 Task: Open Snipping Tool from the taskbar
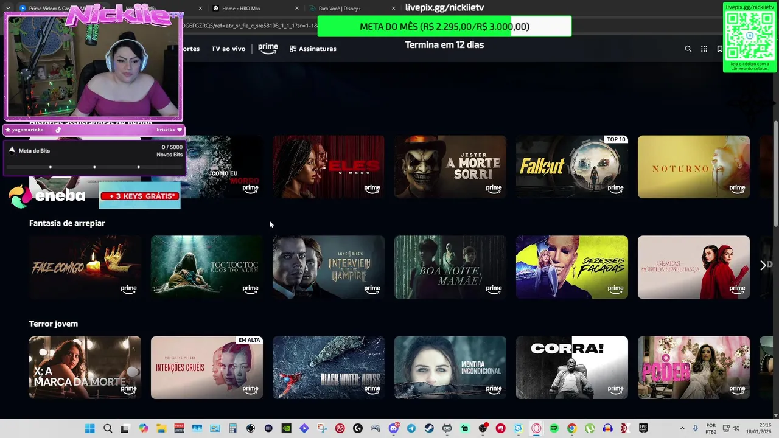pos(323,428)
